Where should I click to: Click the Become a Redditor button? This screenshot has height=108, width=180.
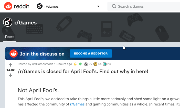click(91, 53)
